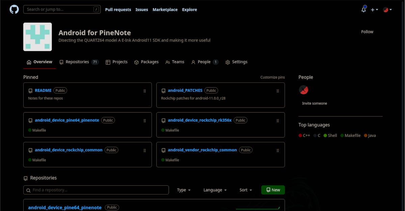Screen dimensions: 405x211
Task: Switch to the Projects tab
Action: pos(116,62)
